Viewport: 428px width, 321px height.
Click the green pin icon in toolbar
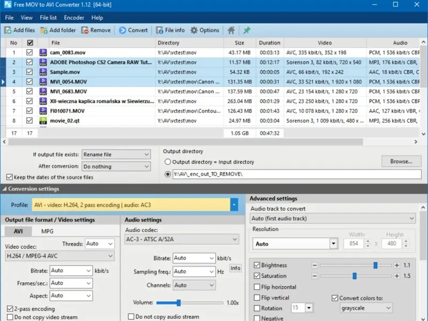tap(247, 30)
